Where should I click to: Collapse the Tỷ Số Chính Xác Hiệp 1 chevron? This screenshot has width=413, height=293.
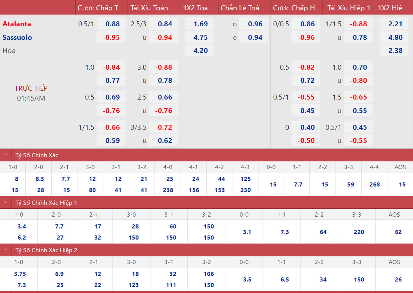[x=6, y=203]
